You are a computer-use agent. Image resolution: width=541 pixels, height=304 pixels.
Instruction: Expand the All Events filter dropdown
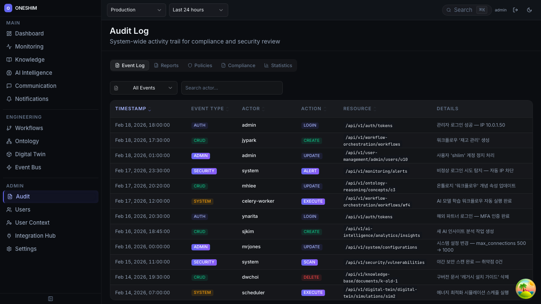144,88
